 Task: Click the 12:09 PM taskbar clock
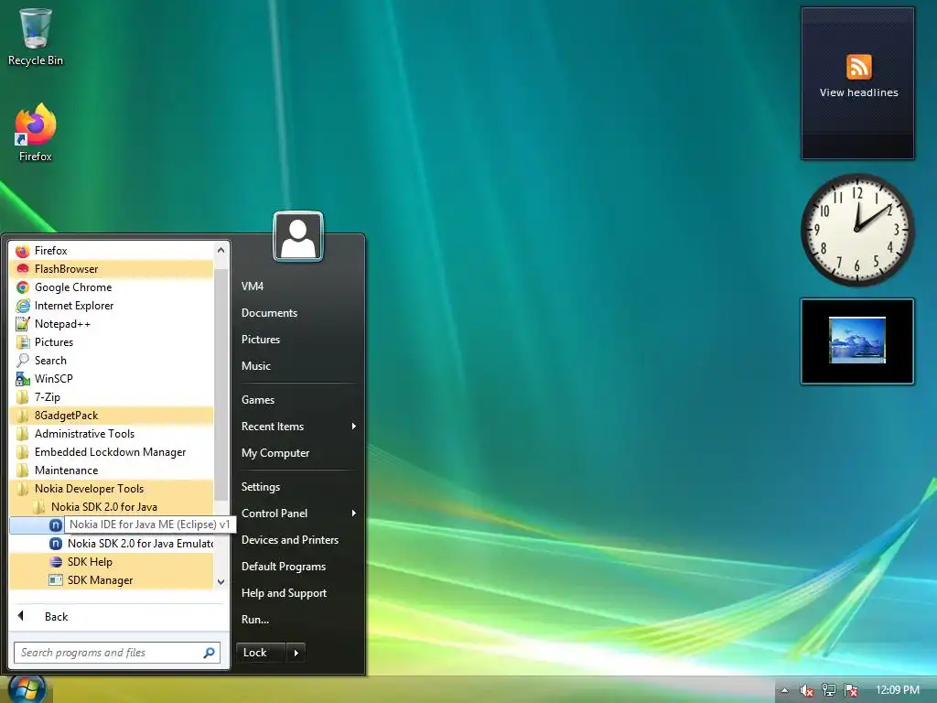(898, 690)
